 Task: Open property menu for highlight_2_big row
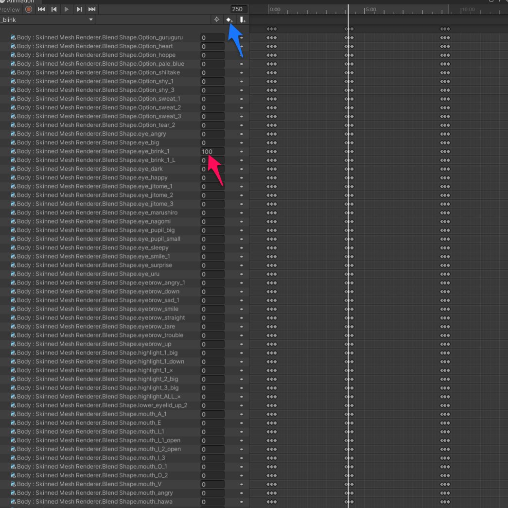tap(242, 379)
